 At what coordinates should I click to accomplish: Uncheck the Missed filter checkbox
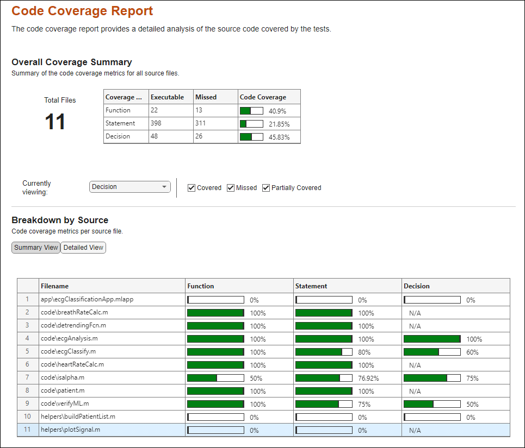point(230,187)
